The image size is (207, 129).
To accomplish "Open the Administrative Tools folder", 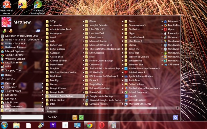I will 65,29.
